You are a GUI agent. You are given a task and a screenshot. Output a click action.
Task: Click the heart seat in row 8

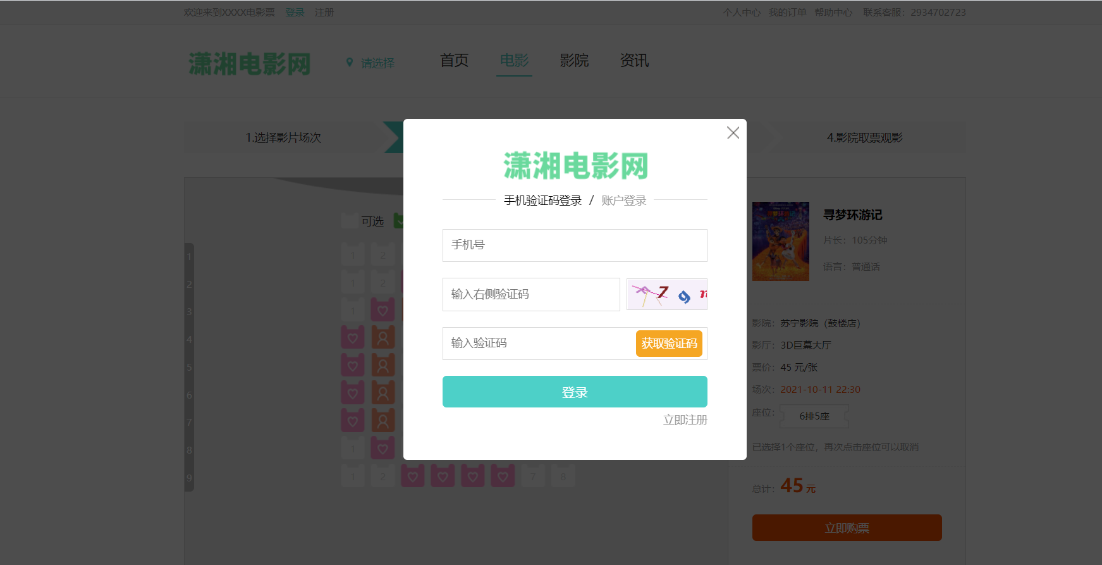pos(383,448)
